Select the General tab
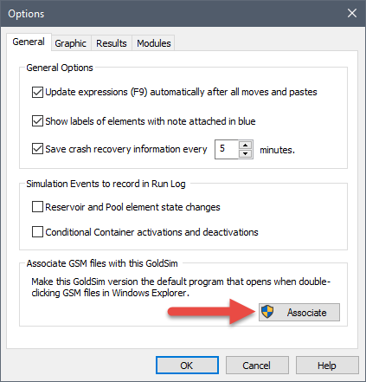Viewport: 366px width, 382px height. (x=29, y=42)
